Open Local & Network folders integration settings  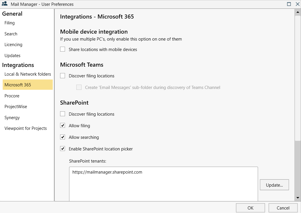pos(28,74)
